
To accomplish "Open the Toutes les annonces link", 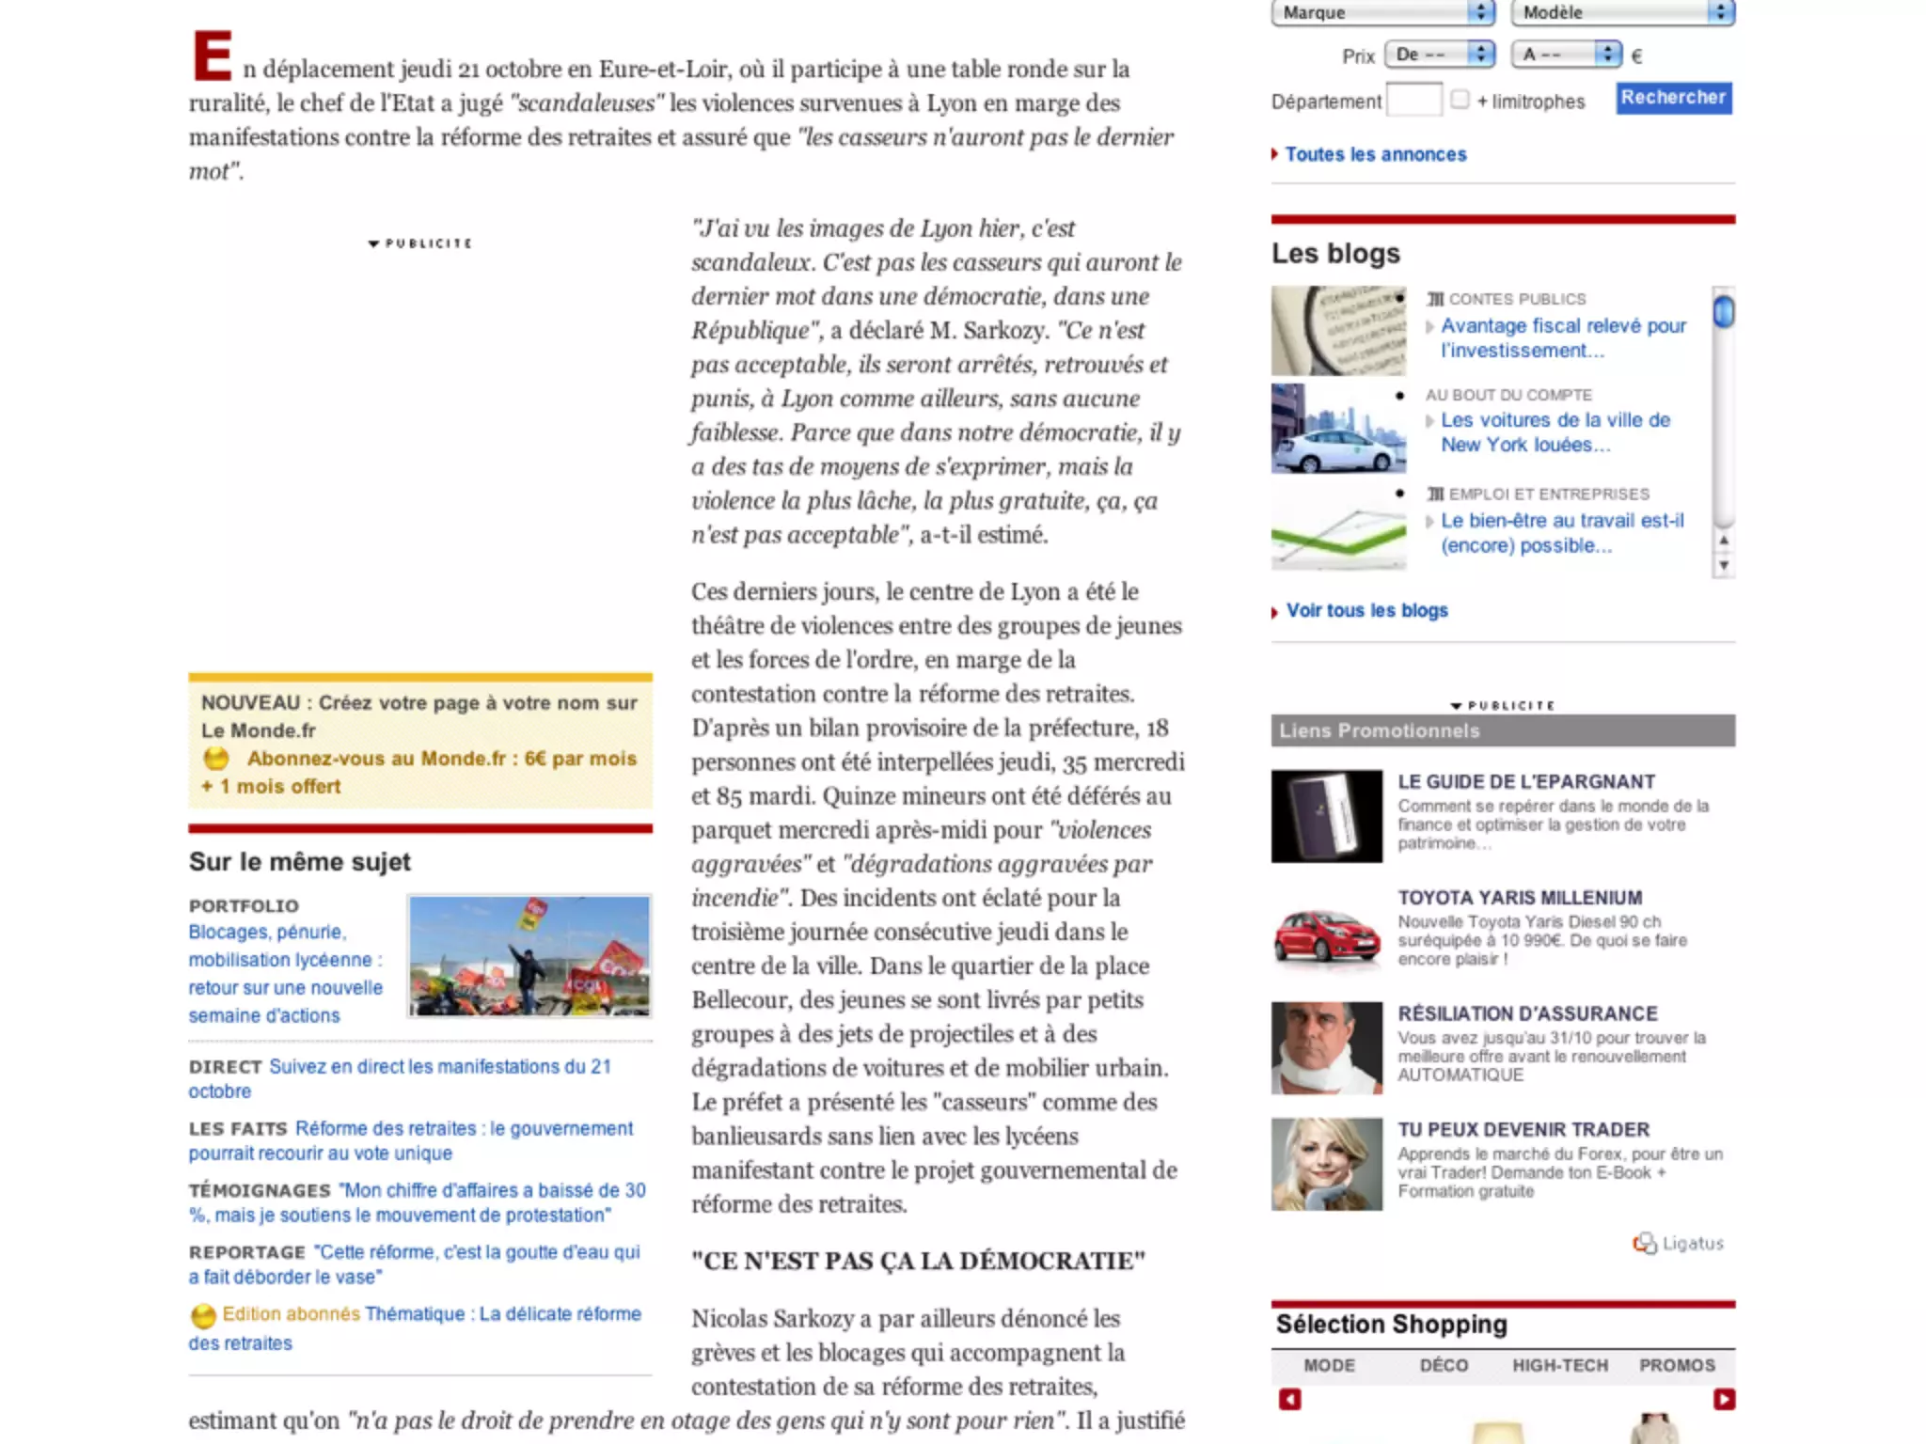I will [1375, 154].
